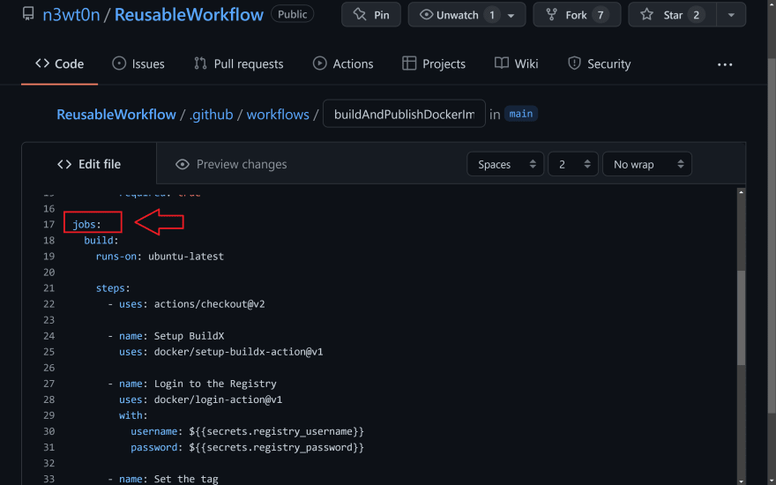
Task: Switch to Preview changes tab
Action: click(x=232, y=164)
